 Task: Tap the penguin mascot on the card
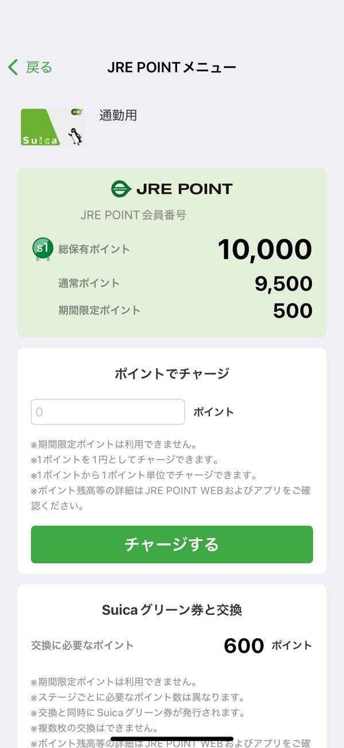tap(75, 135)
